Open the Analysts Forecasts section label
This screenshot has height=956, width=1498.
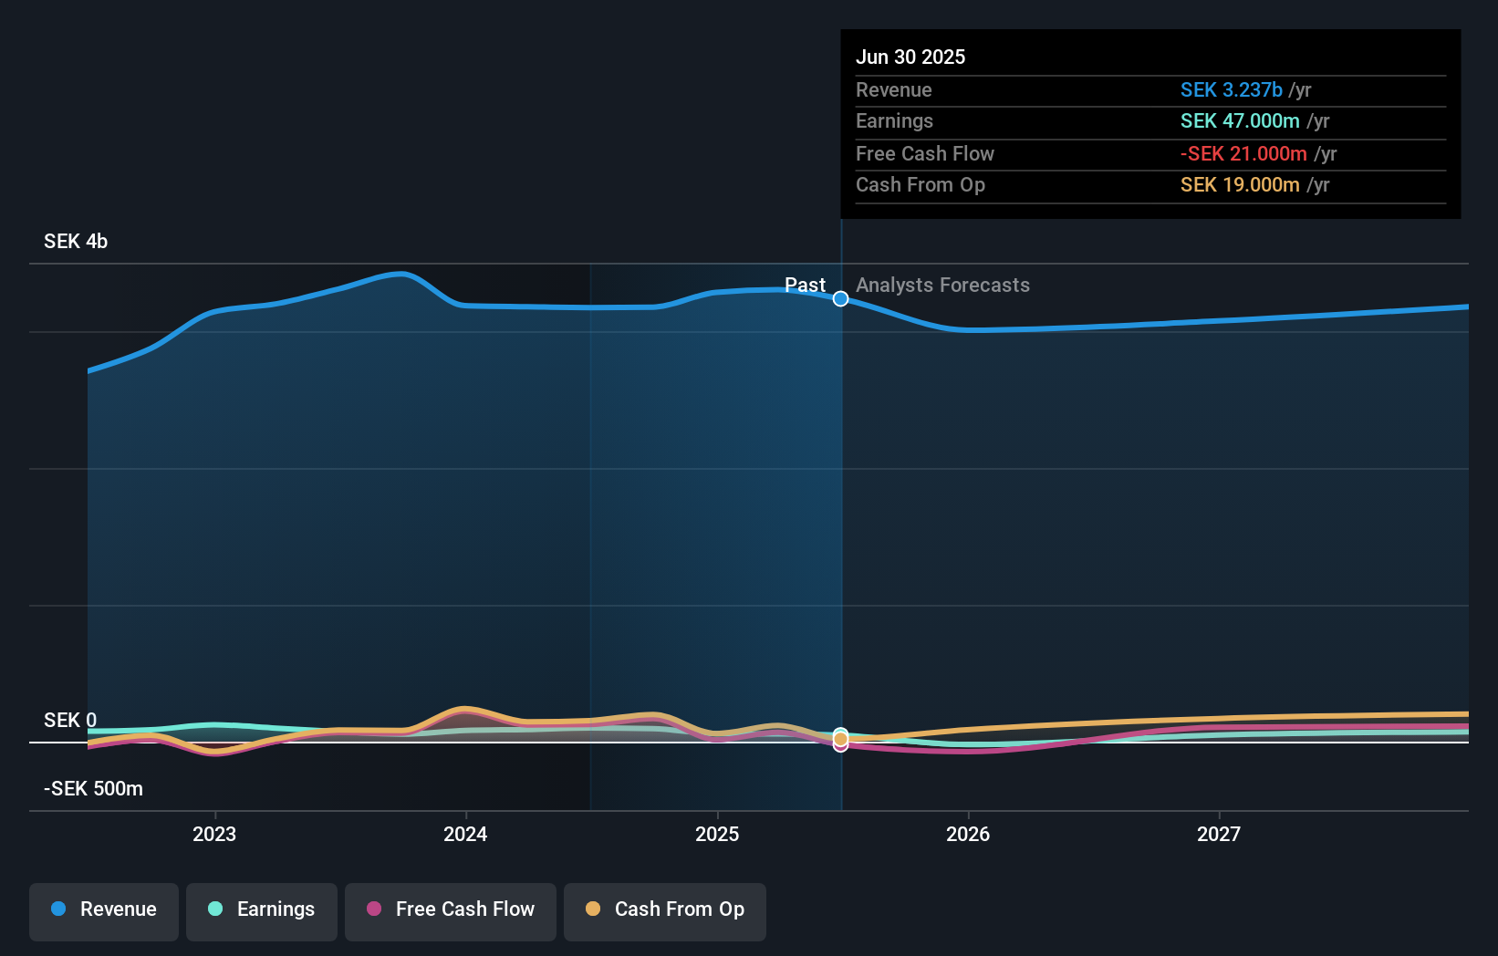[942, 286]
